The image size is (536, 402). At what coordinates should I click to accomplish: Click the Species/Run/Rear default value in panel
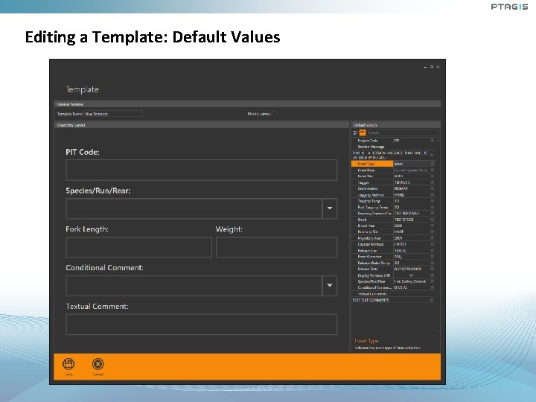(x=411, y=281)
